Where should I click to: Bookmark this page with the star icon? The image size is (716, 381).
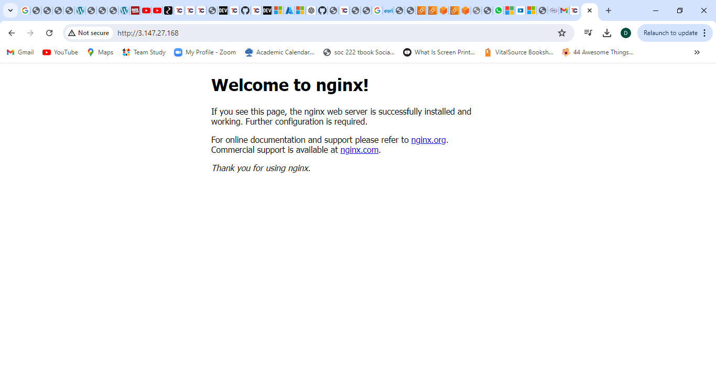click(x=562, y=33)
